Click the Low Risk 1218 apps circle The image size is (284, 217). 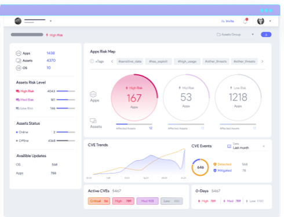pos(238,97)
